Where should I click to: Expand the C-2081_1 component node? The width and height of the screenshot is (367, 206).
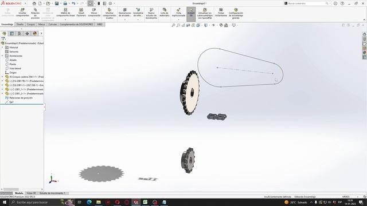[x=2, y=89]
